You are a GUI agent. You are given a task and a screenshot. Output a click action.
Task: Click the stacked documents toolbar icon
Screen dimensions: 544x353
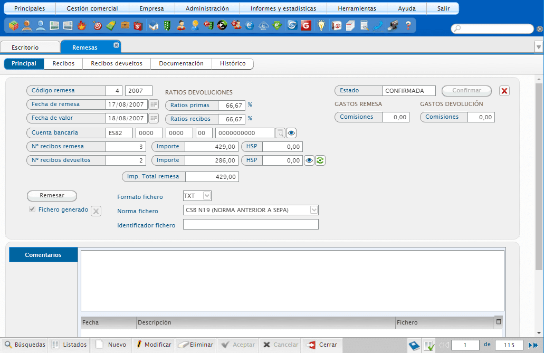[x=350, y=25]
